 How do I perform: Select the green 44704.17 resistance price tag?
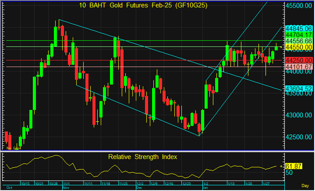(x=299, y=34)
